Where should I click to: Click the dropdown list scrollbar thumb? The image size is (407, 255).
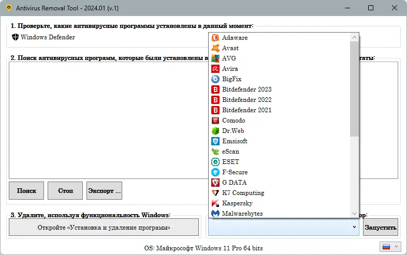[354, 89]
